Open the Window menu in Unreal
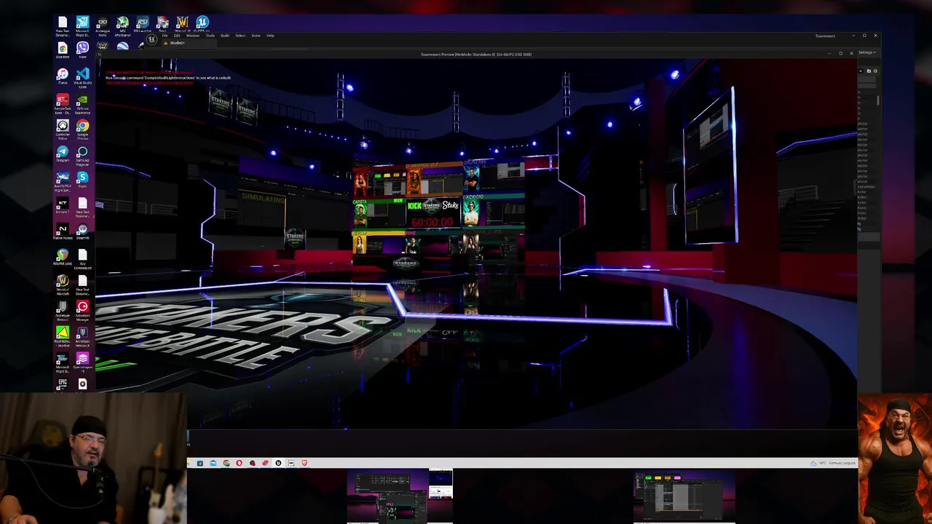 pos(193,36)
